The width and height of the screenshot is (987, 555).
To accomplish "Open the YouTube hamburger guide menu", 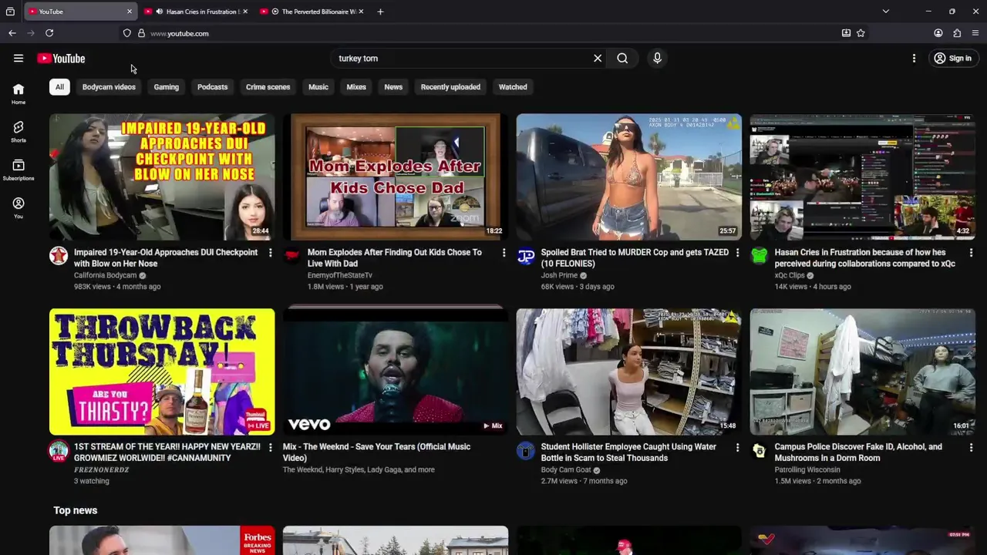I will coord(19,58).
